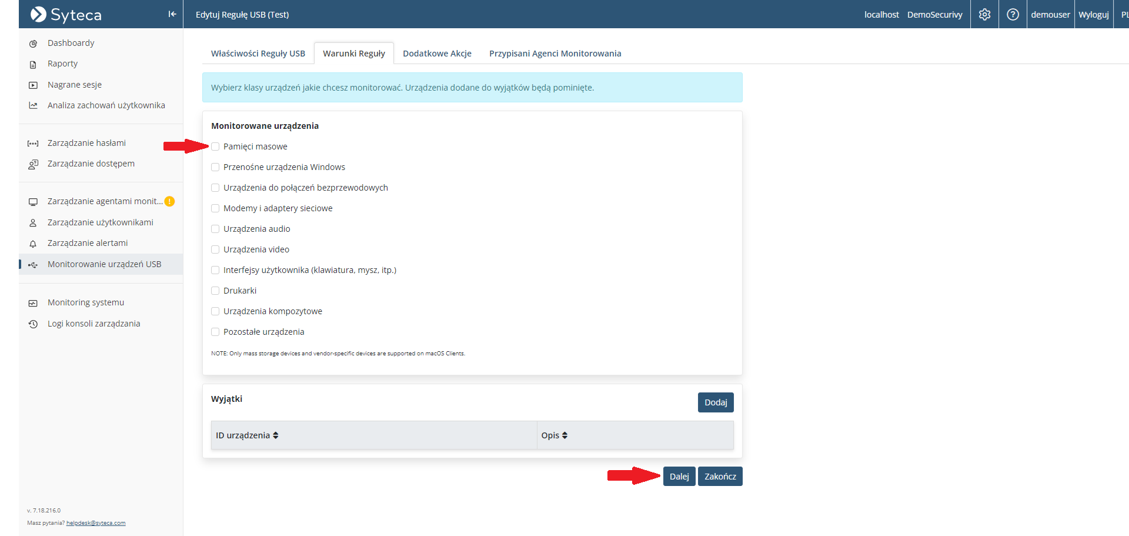Open settings via the gear icon

pos(984,15)
